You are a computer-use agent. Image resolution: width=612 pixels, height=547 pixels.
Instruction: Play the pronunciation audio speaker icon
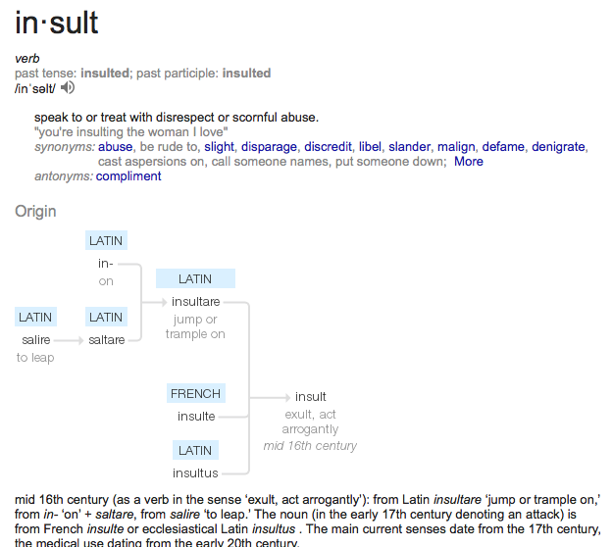pyautogui.click(x=68, y=88)
